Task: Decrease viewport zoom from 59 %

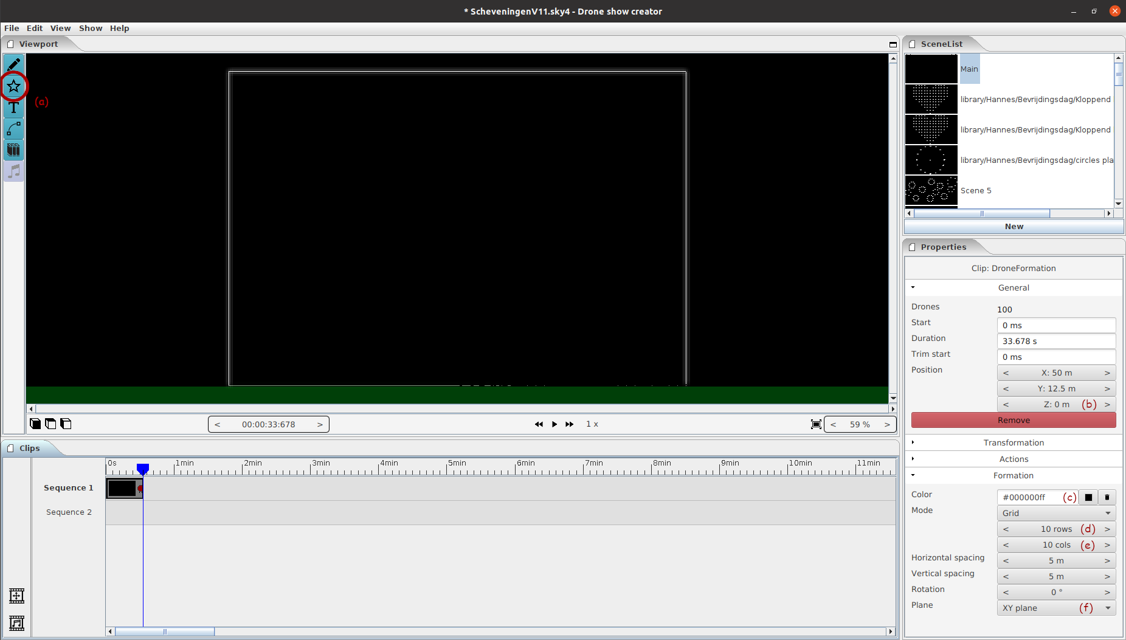Action: click(833, 424)
